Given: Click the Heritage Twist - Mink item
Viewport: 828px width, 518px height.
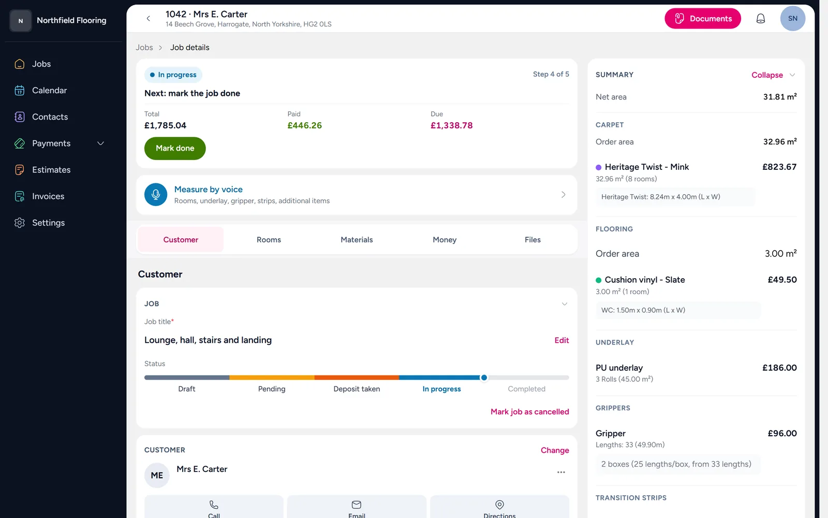Looking at the screenshot, I should click(647, 167).
